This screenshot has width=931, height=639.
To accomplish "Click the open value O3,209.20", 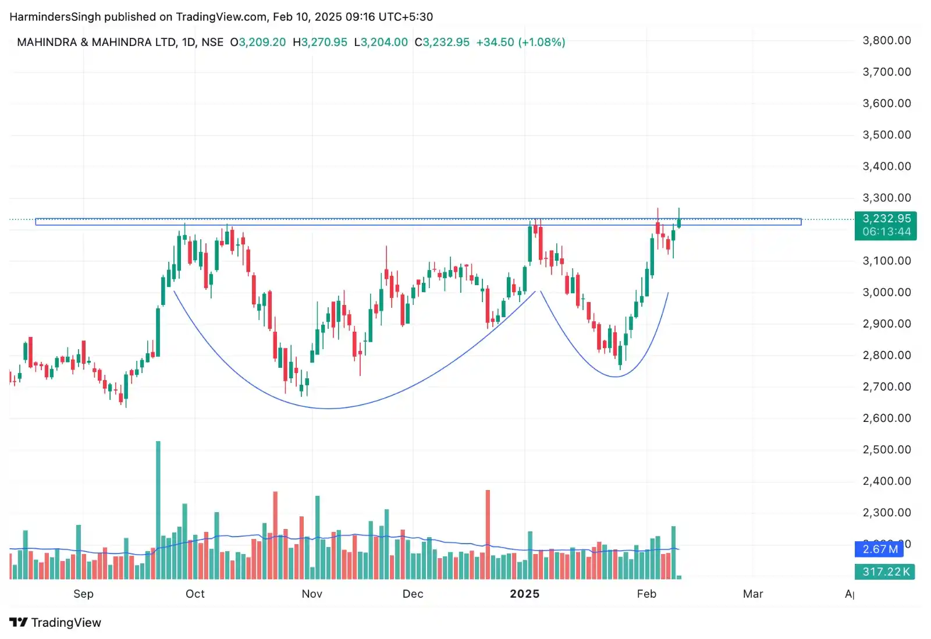I will click(258, 42).
